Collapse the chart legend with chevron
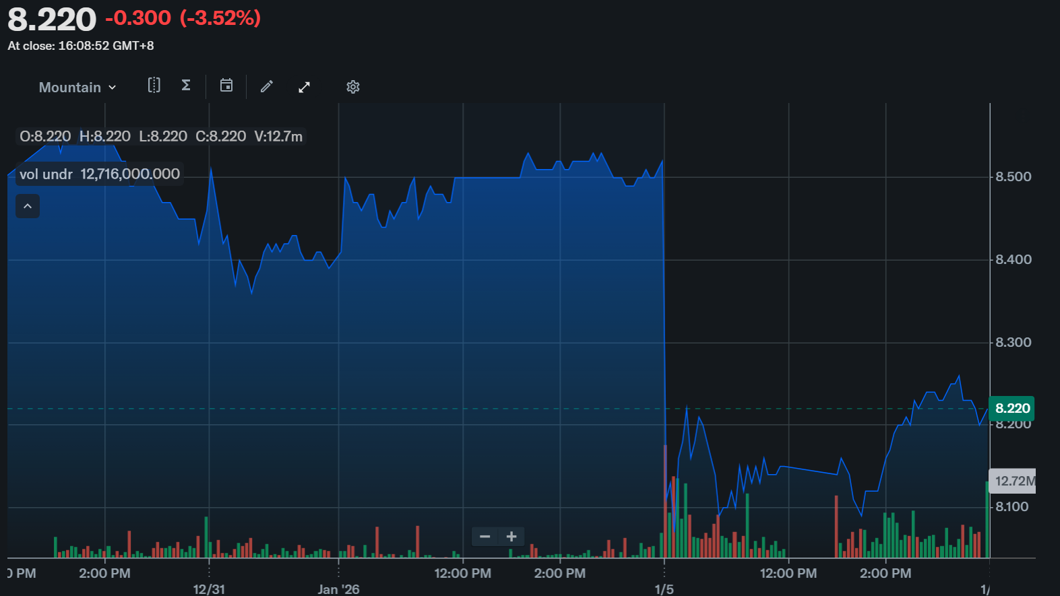Viewport: 1060px width, 596px height. click(28, 206)
